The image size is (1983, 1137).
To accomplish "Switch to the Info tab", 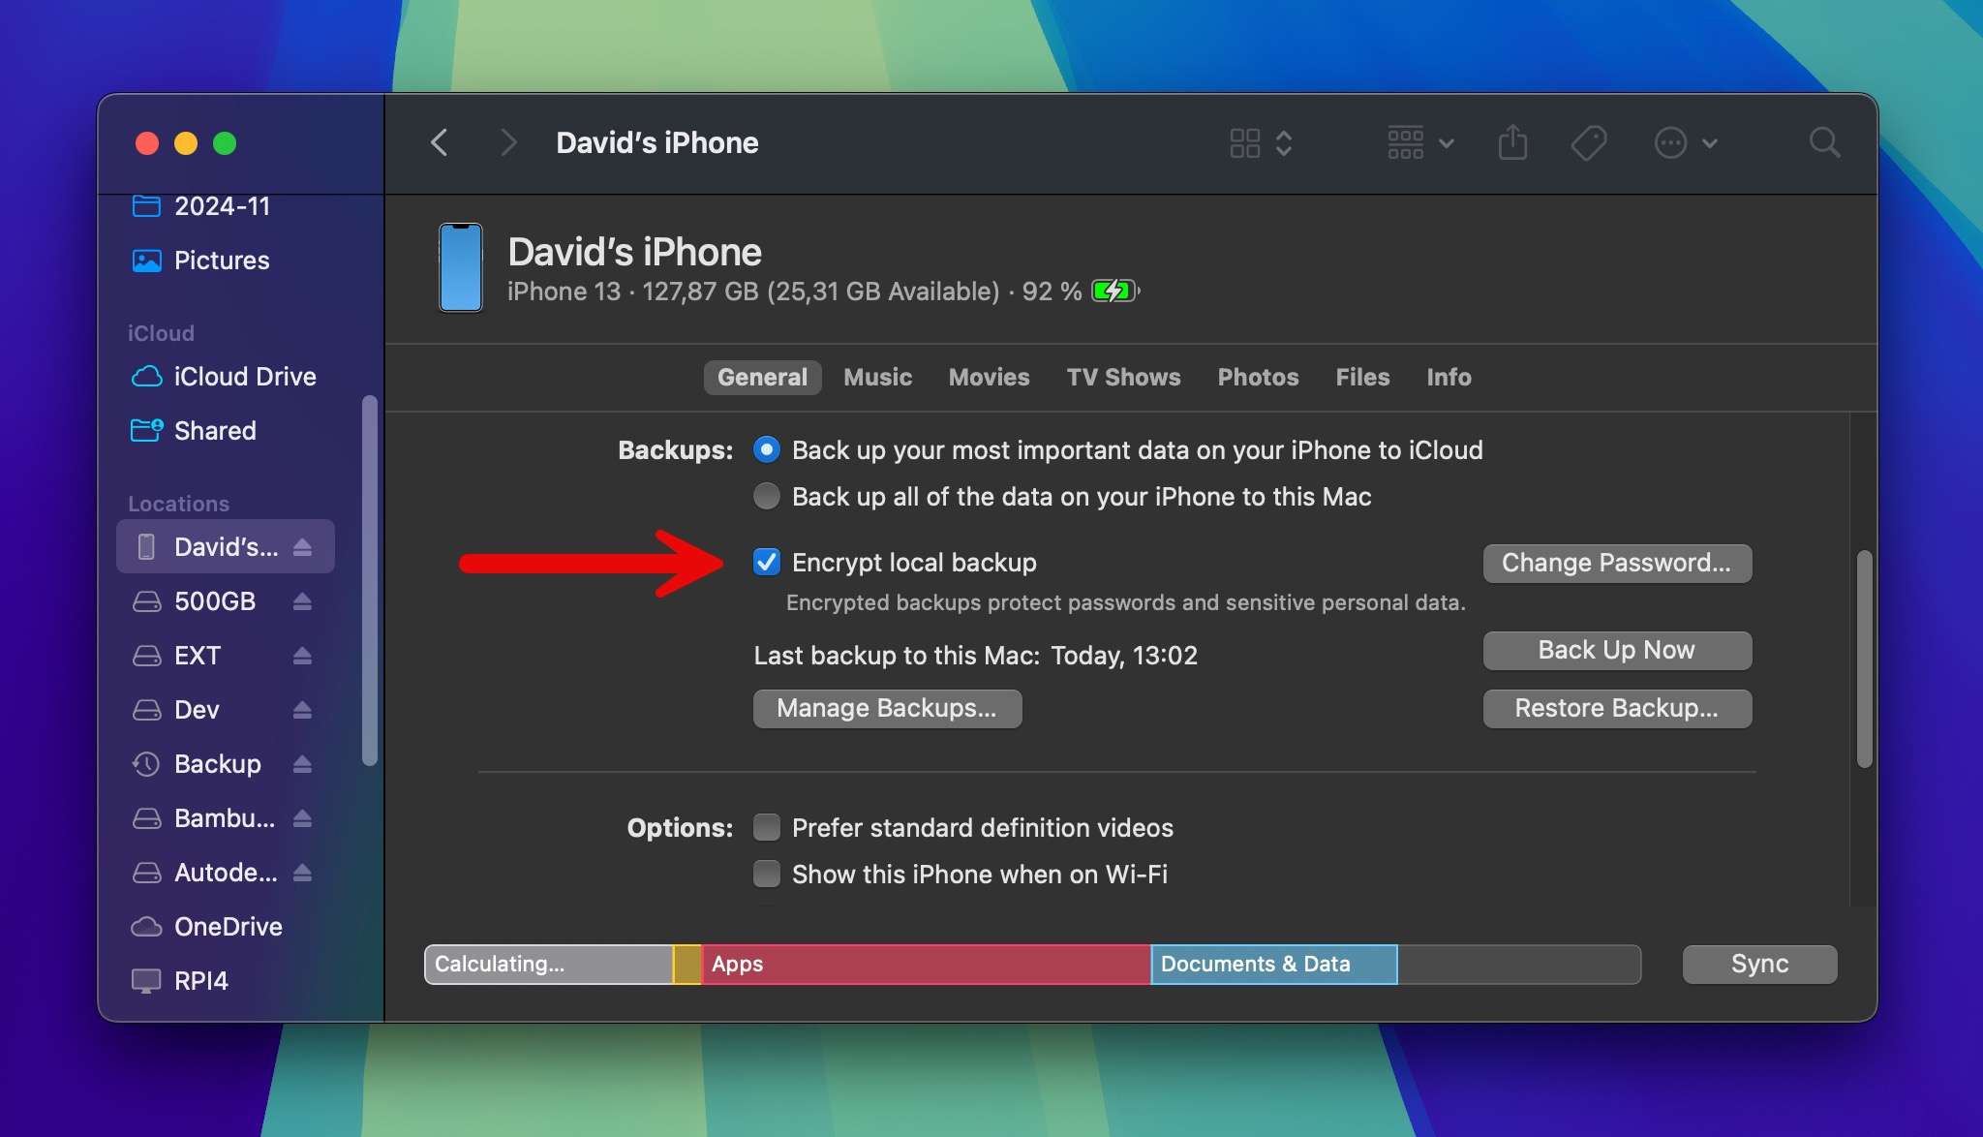I will coord(1448,377).
